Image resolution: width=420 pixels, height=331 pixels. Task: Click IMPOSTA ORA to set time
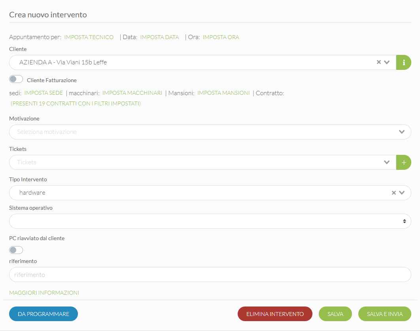tap(221, 37)
